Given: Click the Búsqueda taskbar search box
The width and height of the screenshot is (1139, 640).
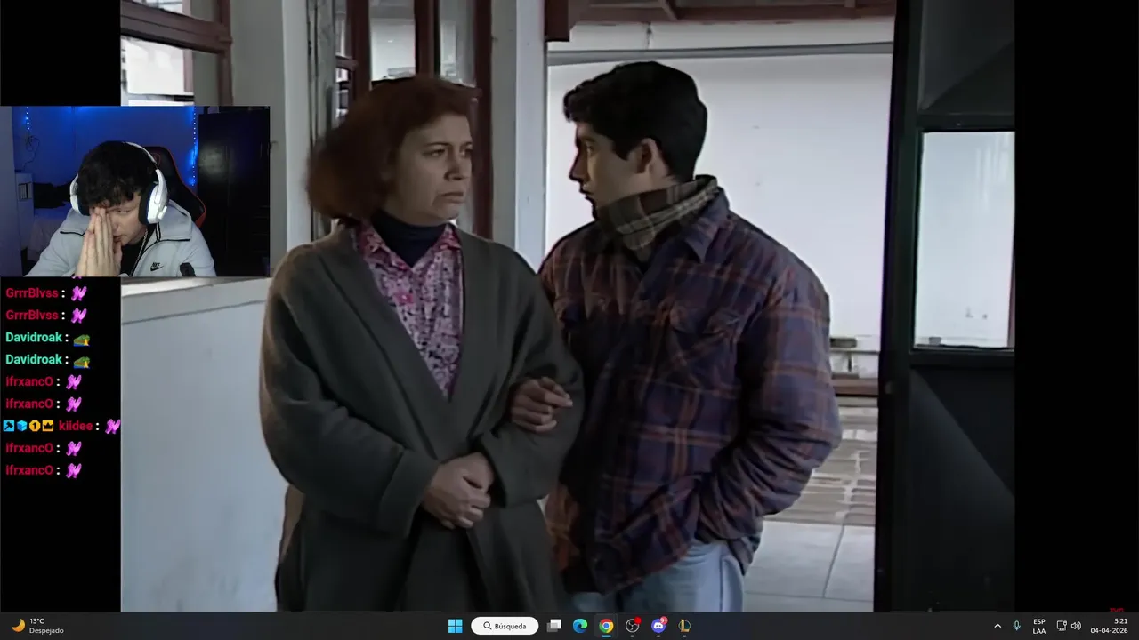Looking at the screenshot, I should click(x=505, y=626).
